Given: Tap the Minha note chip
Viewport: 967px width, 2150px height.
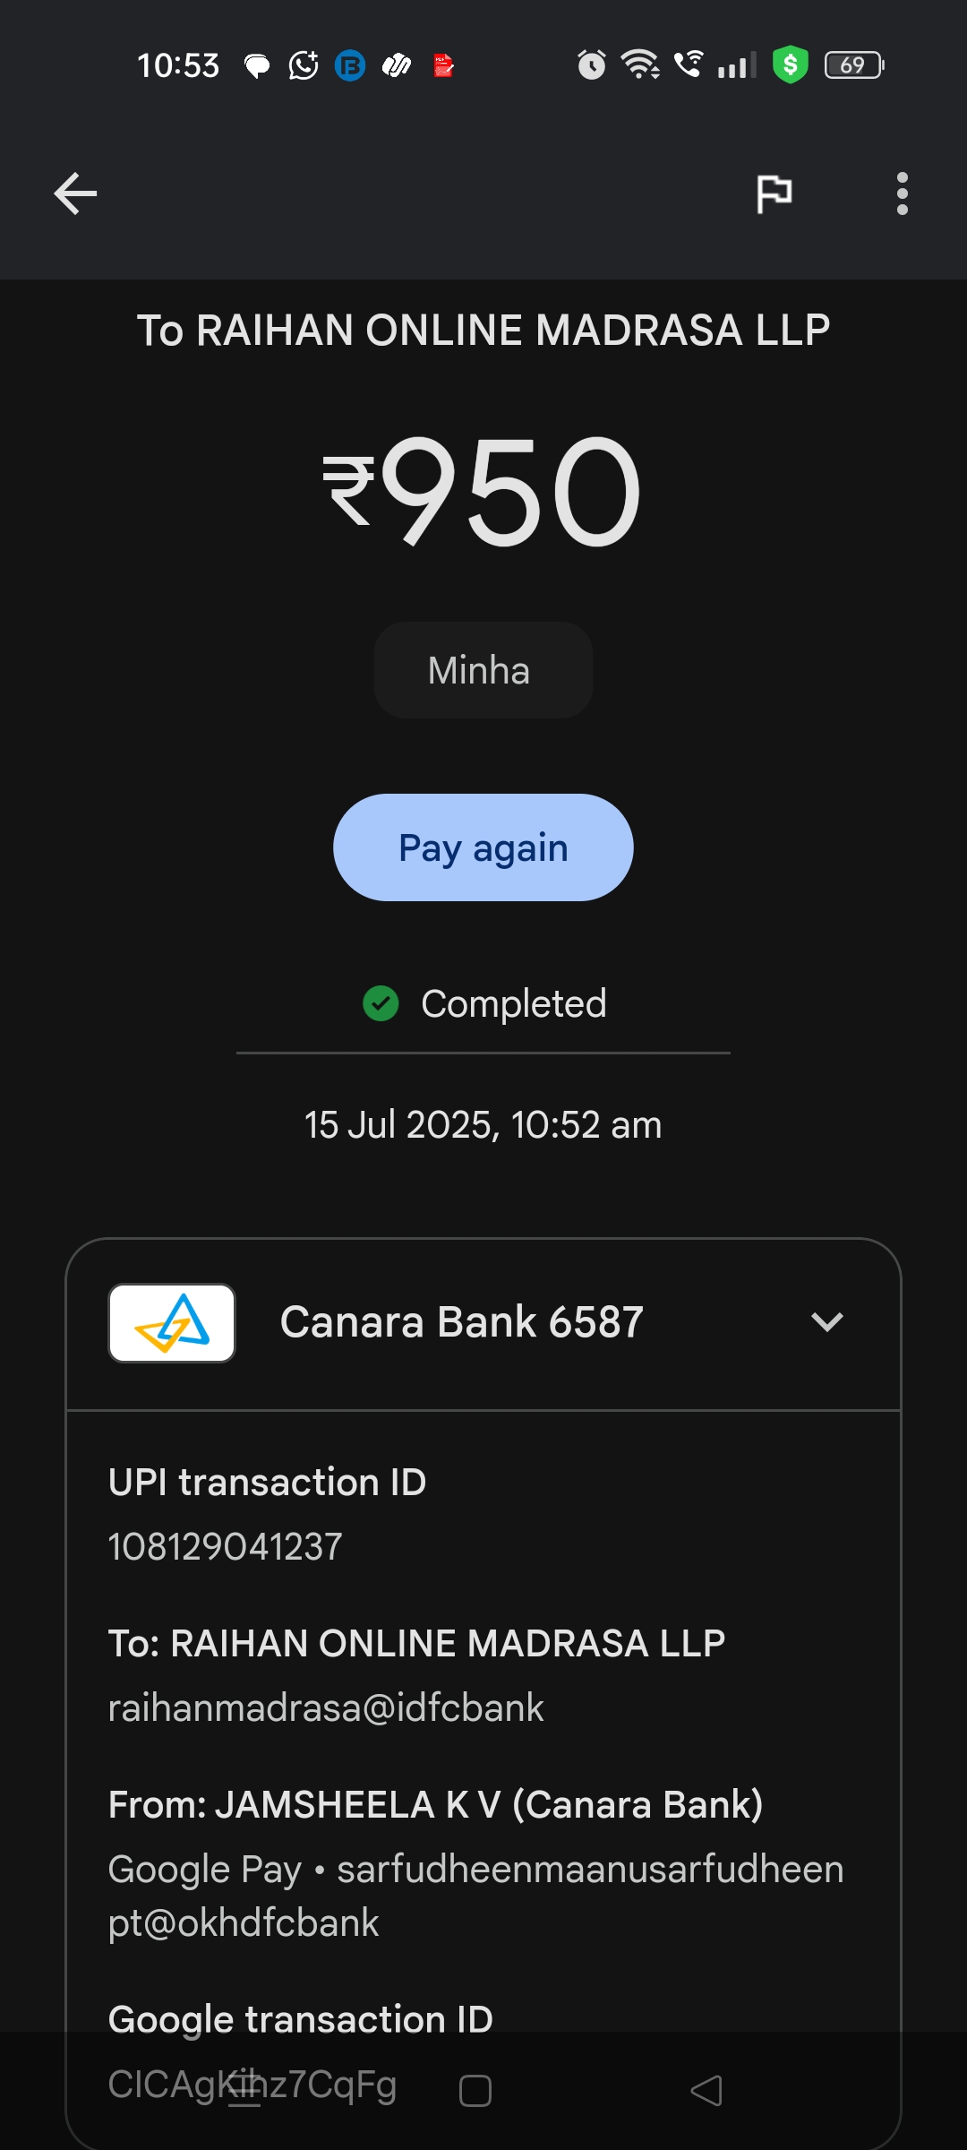Looking at the screenshot, I should [x=483, y=670].
